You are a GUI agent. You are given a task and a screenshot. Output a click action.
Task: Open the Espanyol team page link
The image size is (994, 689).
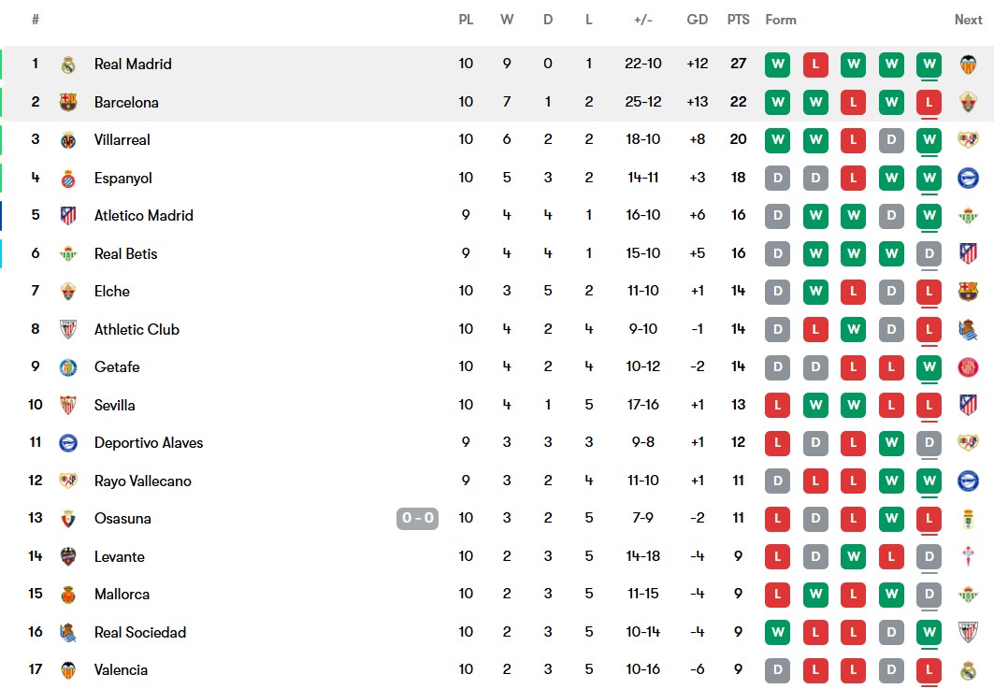coord(122,178)
